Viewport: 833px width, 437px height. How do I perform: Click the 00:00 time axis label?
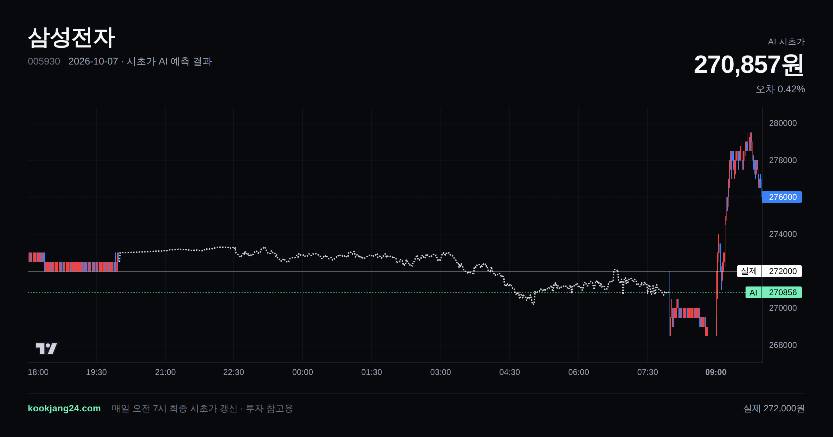(x=303, y=372)
